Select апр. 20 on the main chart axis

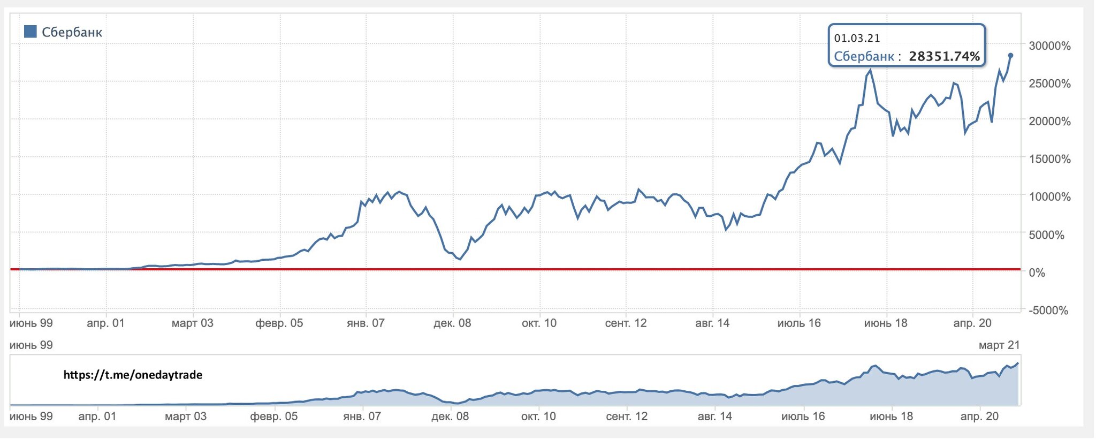[x=972, y=323]
